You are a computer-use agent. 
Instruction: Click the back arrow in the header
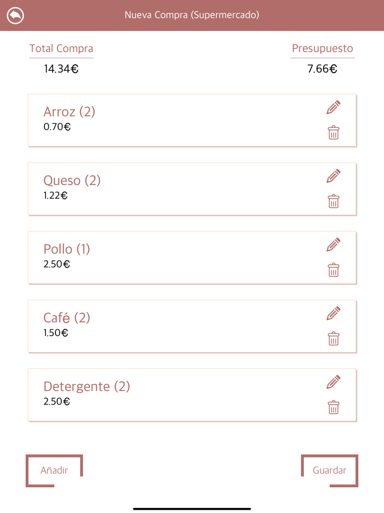15,15
